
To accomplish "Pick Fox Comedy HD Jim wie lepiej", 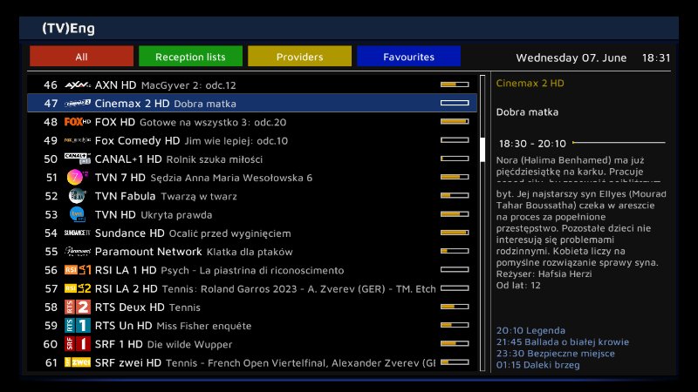I will pyautogui.click(x=252, y=140).
